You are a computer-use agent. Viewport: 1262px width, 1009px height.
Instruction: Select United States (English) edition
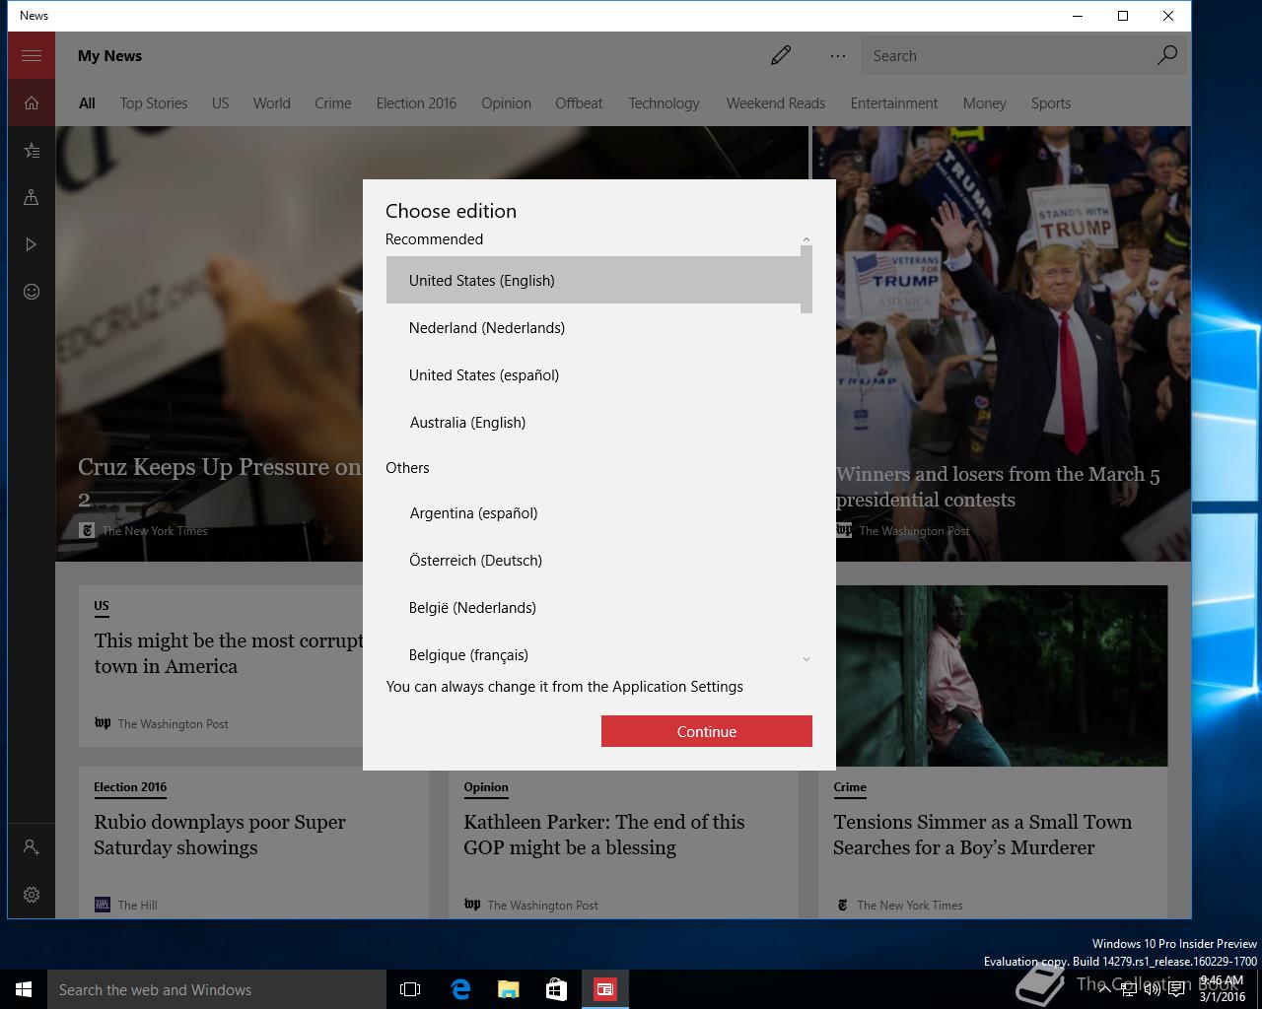click(x=594, y=280)
